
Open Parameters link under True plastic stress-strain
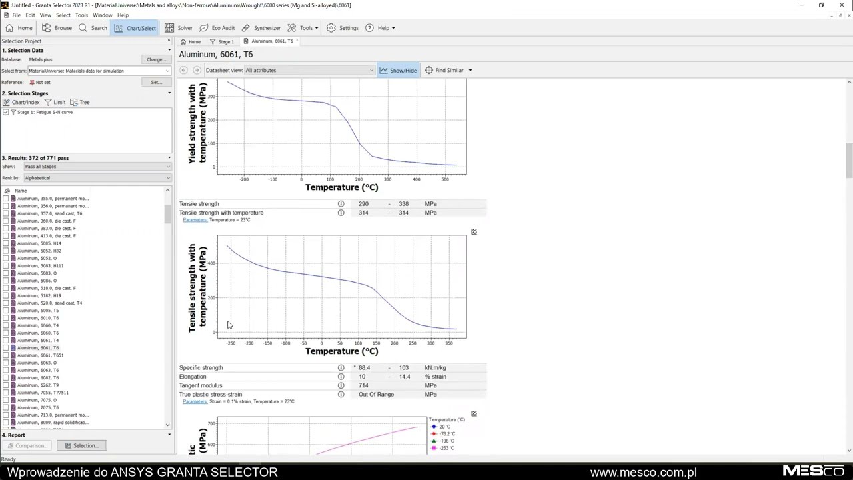[195, 402]
